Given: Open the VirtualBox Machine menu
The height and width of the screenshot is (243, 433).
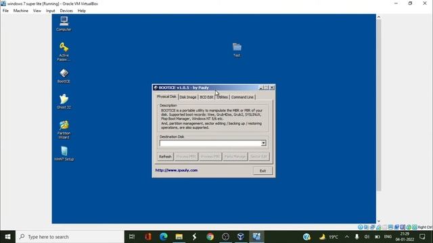Looking at the screenshot, I should tap(21, 11).
